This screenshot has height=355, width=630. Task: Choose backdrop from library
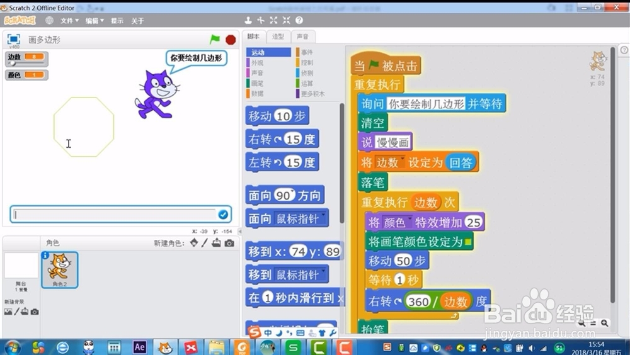(x=8, y=312)
